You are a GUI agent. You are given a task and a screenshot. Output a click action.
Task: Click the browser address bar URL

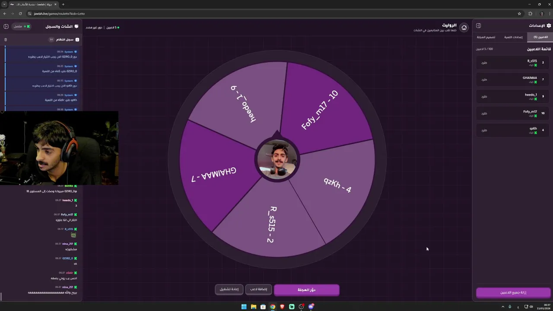coord(59,13)
